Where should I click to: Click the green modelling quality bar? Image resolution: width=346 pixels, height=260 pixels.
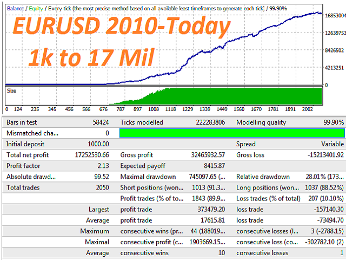pos(231,133)
